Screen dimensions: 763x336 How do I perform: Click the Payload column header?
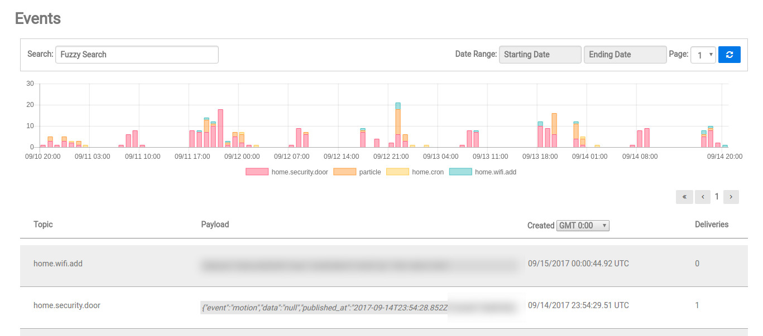(x=215, y=225)
